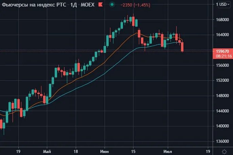Click the green market status indicator dot
The image size is (233, 155).
[x=112, y=5]
